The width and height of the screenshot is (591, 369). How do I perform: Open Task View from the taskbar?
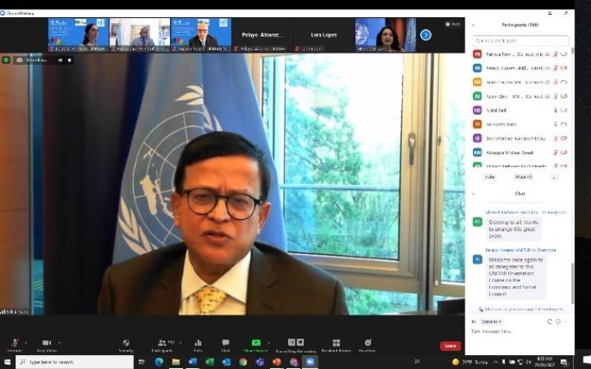tap(142, 362)
